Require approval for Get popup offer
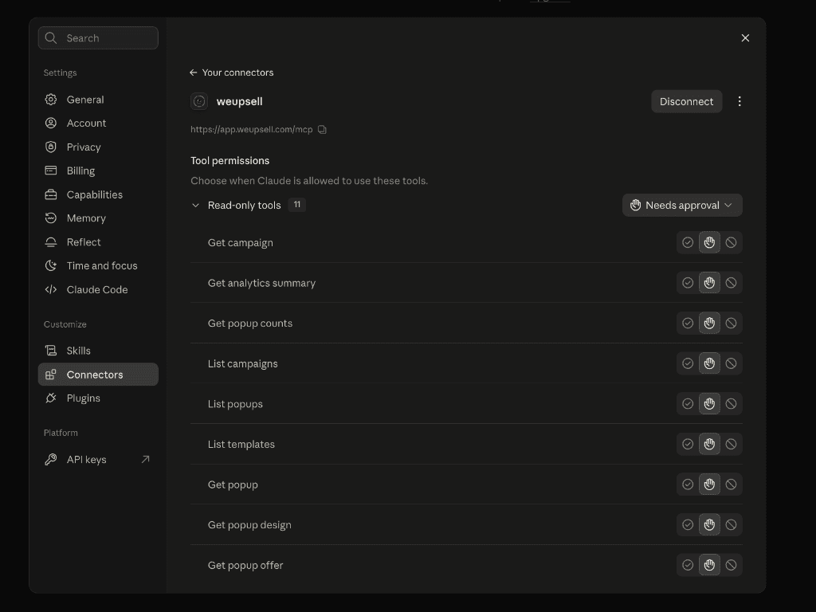This screenshot has height=612, width=816. pyautogui.click(x=709, y=565)
